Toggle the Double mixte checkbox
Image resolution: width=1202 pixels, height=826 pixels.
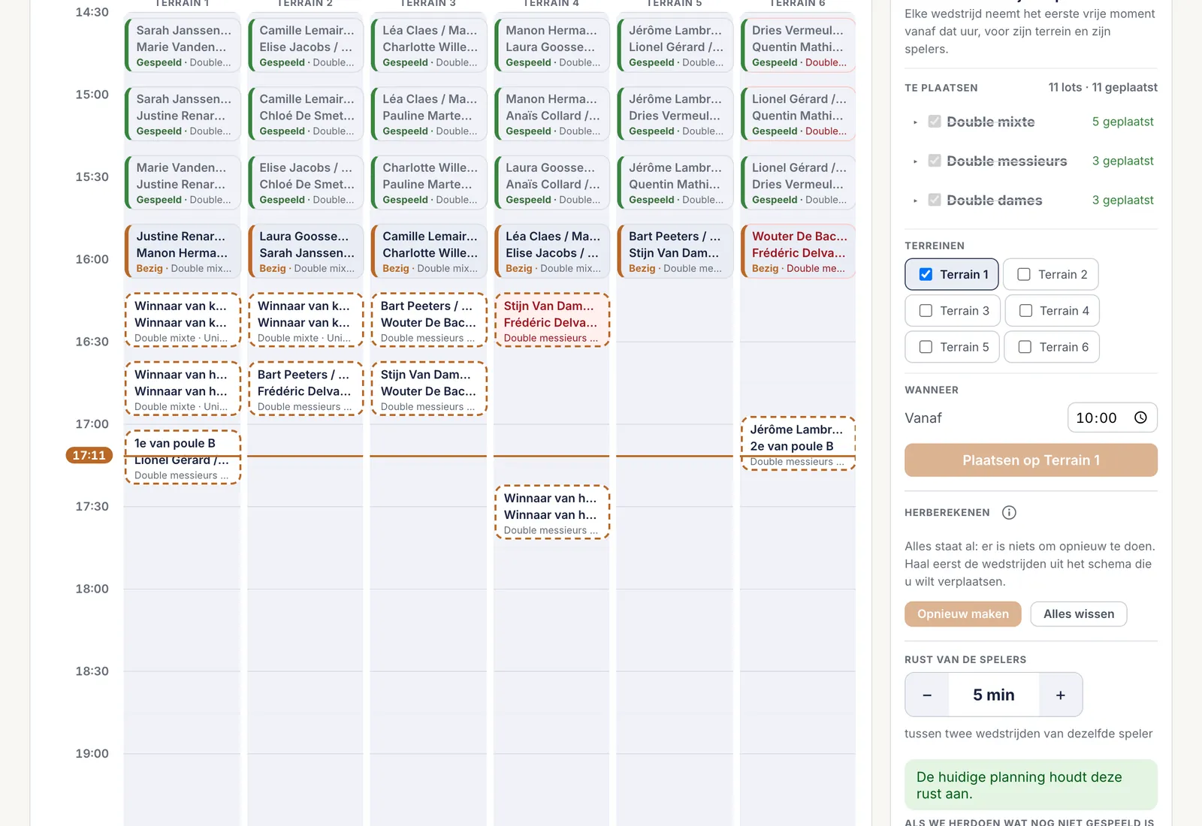pos(935,122)
